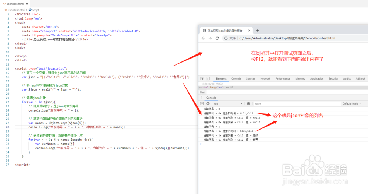Image resolution: width=368 pixels, height=194 pixels.
Task: Switch to the Audits tab
Action: click(347, 79)
